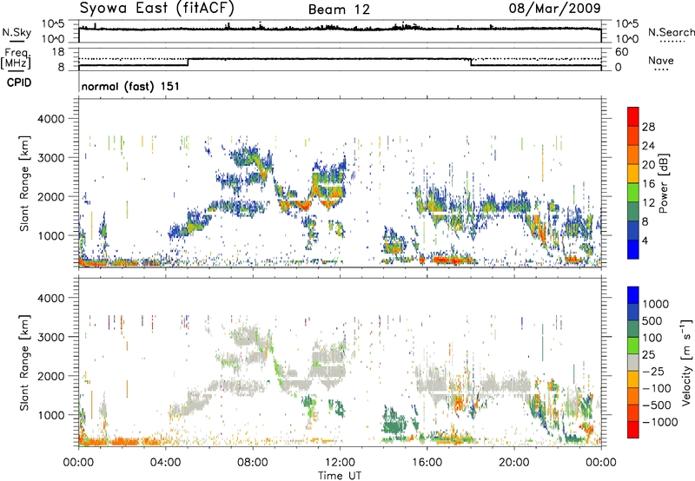The height and width of the screenshot is (481, 695).
Task: Click the "-1000" label on Velocity colour bar
Action: pos(660,422)
